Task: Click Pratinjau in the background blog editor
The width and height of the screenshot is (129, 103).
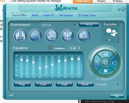Action: tap(118, 1)
